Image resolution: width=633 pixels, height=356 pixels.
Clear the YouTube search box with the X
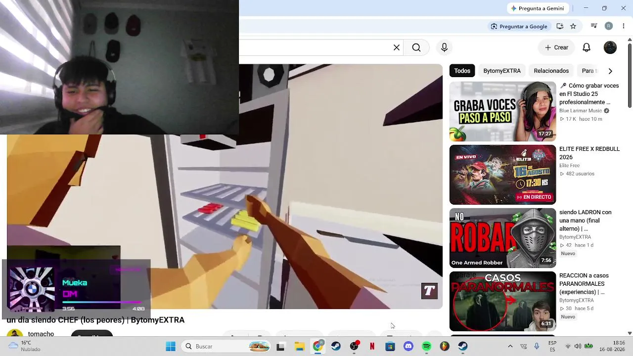(x=397, y=47)
